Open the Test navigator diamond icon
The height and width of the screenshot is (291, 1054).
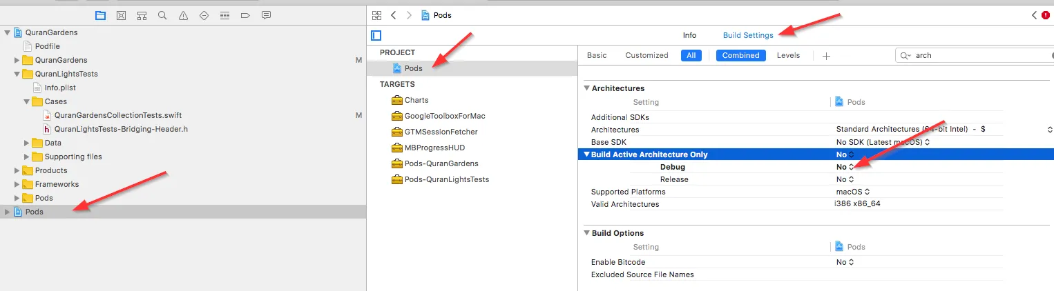tap(204, 15)
